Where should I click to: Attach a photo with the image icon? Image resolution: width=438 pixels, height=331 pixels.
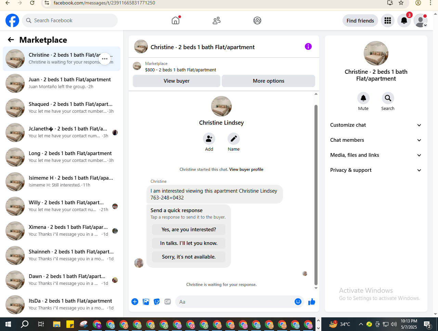146,302
